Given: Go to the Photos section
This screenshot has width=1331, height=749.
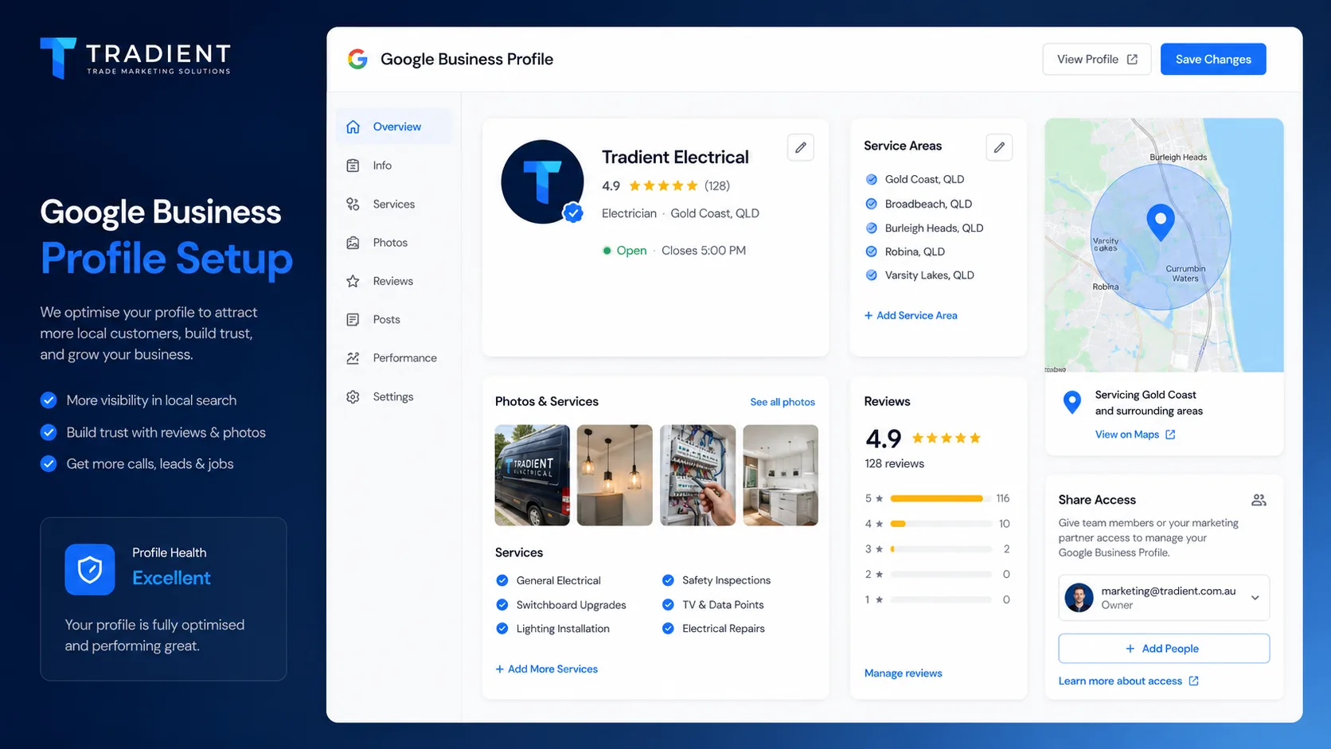Looking at the screenshot, I should pyautogui.click(x=393, y=243).
